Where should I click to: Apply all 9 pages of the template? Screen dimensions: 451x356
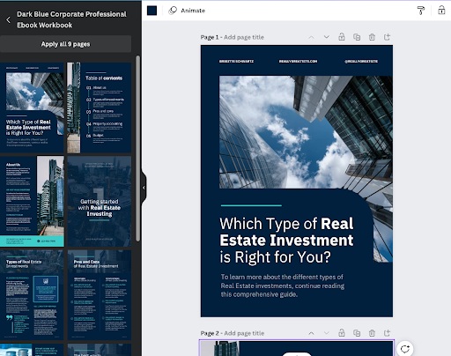coord(65,44)
